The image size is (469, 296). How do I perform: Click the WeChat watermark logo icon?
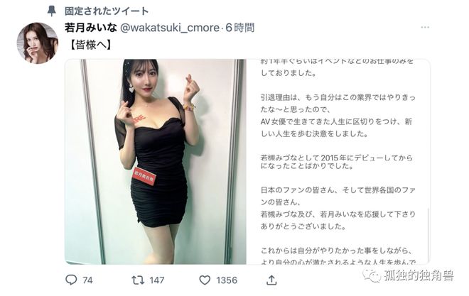(x=371, y=275)
